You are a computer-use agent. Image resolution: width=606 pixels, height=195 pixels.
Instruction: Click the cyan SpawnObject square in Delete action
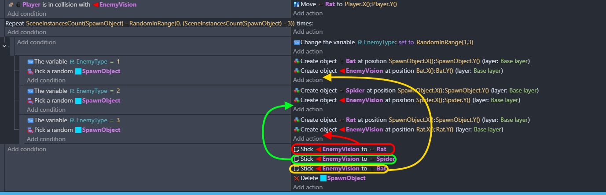323,178
